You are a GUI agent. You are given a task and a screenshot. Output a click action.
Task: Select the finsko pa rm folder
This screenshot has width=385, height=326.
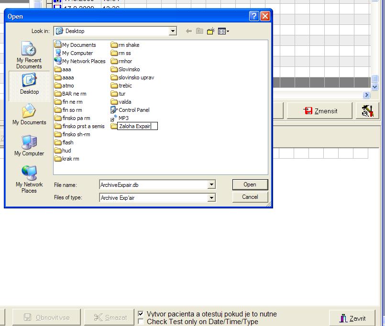point(72,118)
